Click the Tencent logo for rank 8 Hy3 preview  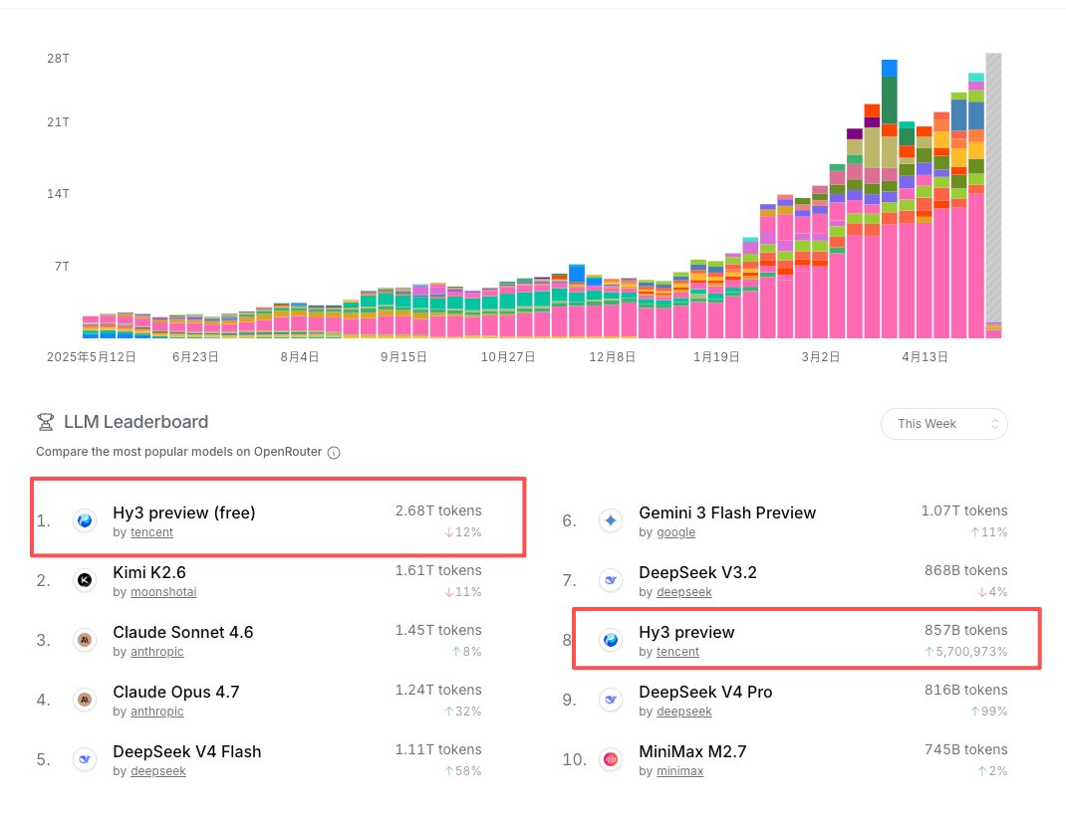point(611,640)
